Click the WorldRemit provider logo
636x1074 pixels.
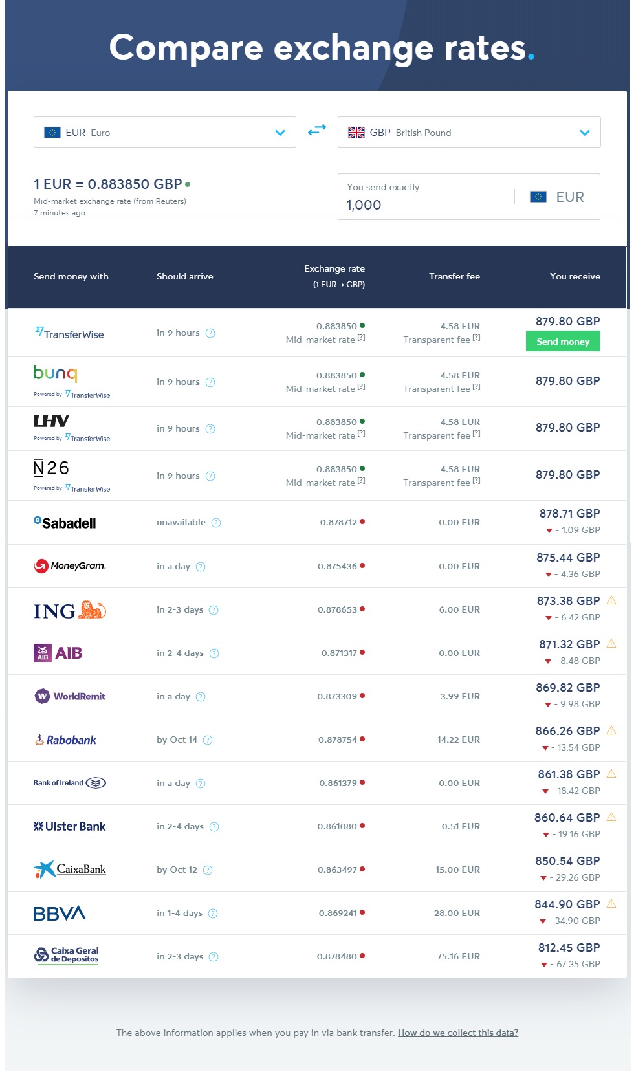click(x=70, y=696)
